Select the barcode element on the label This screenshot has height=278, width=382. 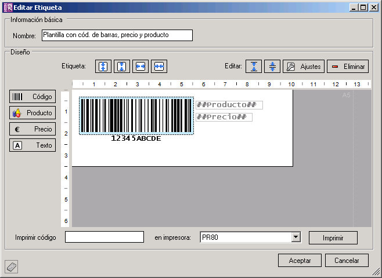(136, 115)
